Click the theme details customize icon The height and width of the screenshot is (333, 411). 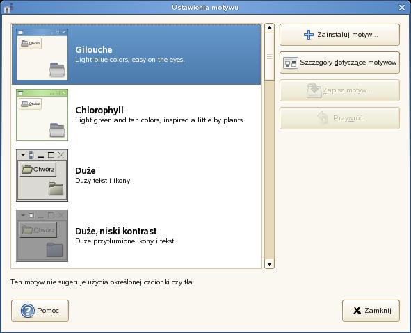(291, 63)
